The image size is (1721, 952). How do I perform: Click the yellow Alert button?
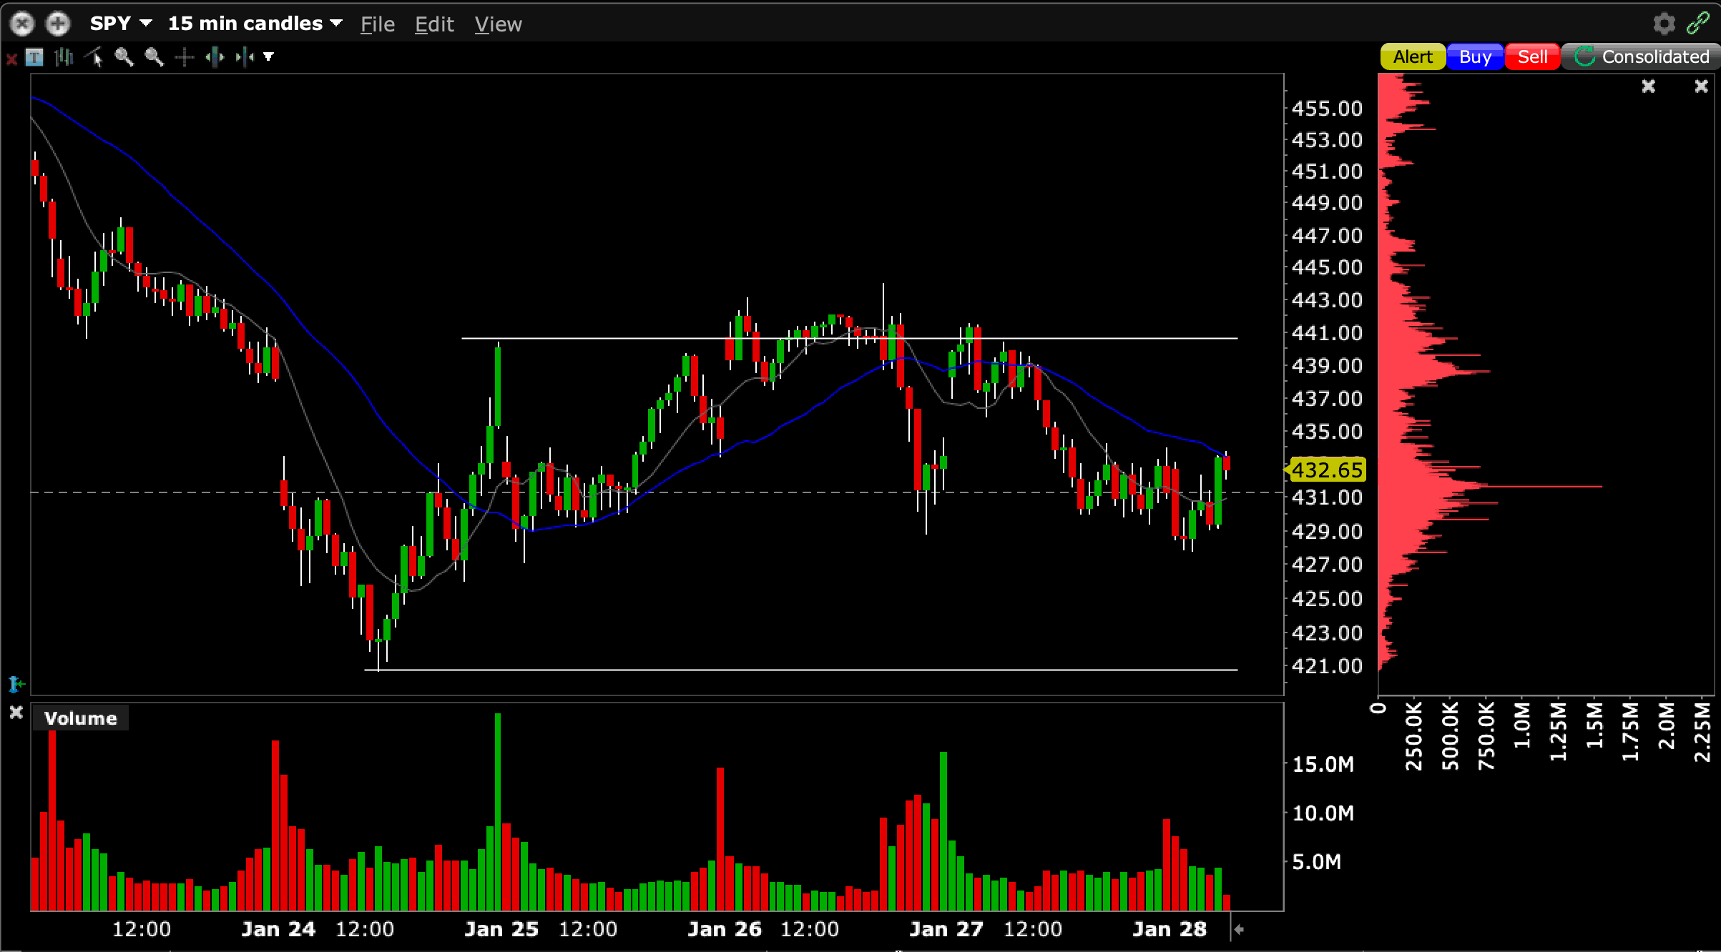[x=1412, y=56]
